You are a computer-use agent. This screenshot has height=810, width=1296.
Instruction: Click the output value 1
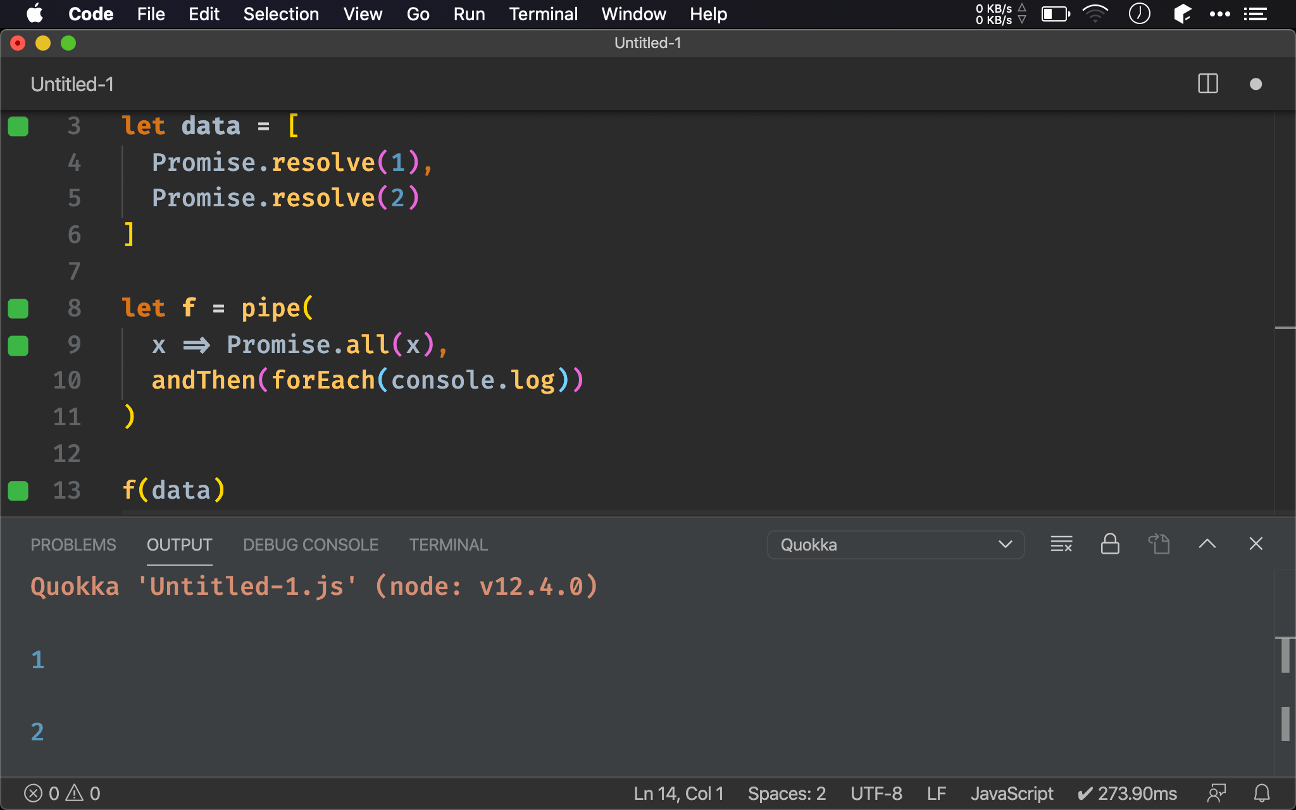pyautogui.click(x=37, y=660)
